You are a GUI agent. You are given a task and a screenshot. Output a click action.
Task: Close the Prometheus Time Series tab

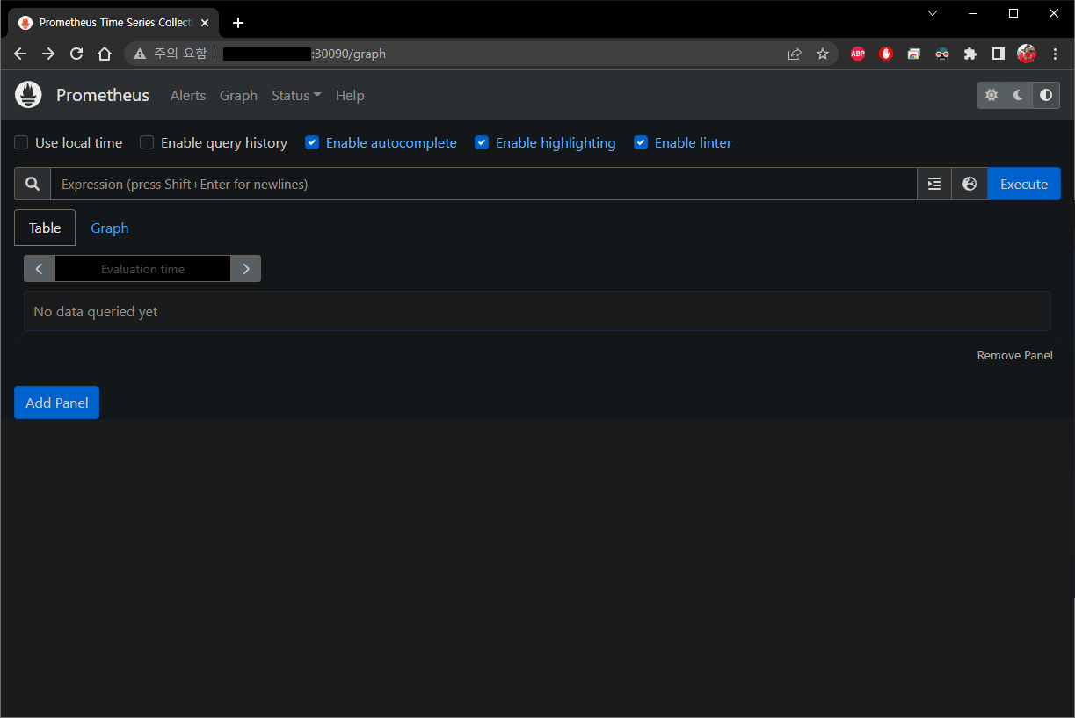coord(205,23)
